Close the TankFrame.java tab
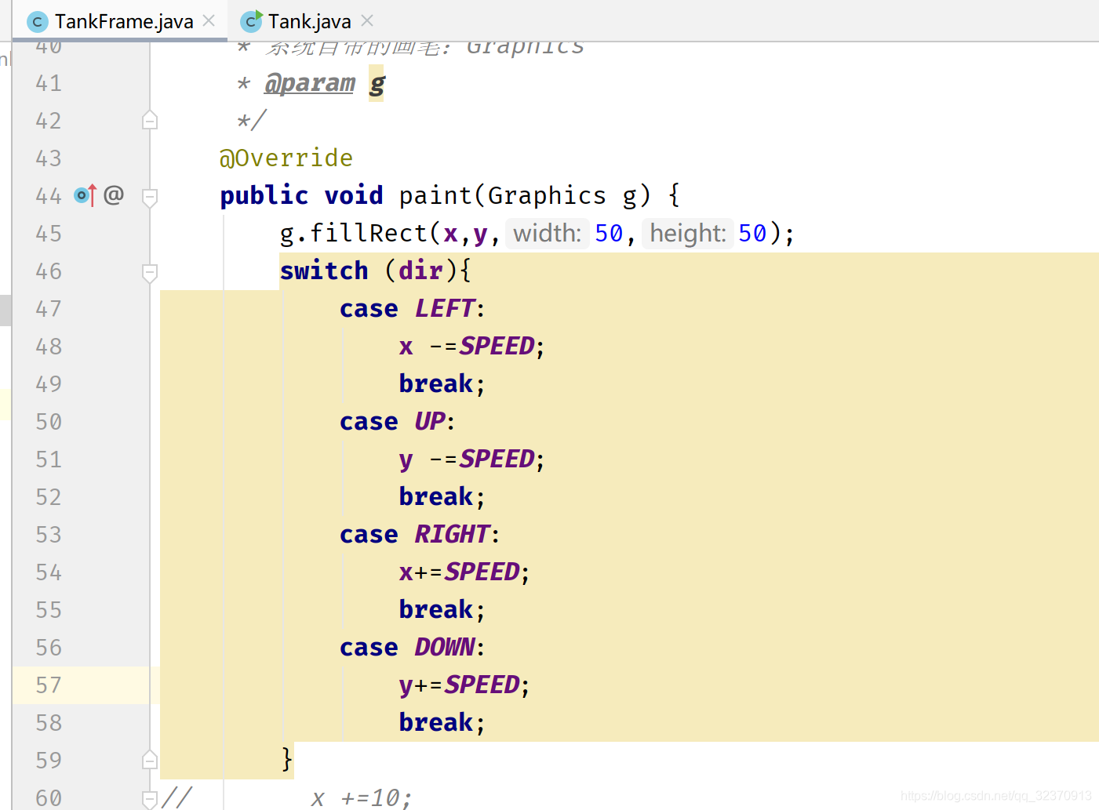This screenshot has height=810, width=1099. [209, 20]
